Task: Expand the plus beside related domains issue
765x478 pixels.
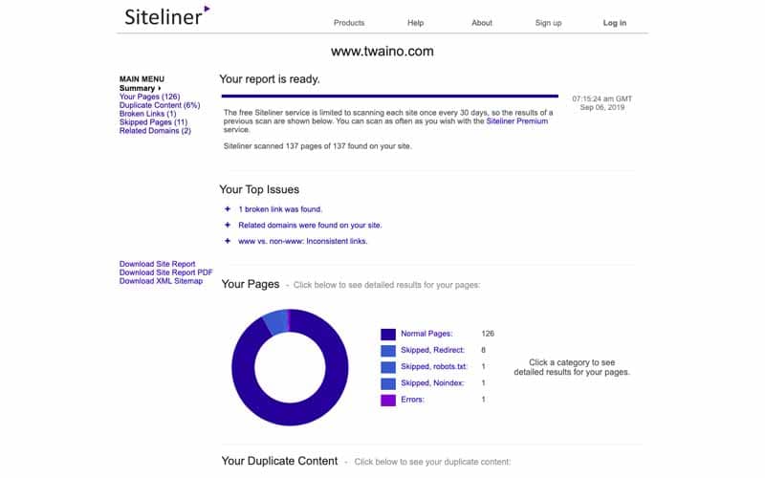Action: (x=228, y=225)
